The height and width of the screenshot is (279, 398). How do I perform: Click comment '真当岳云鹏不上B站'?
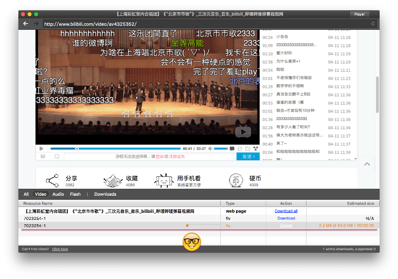point(293,94)
